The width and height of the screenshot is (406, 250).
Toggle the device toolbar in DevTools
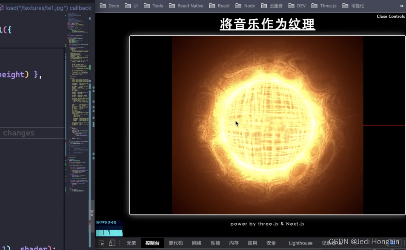point(112,242)
